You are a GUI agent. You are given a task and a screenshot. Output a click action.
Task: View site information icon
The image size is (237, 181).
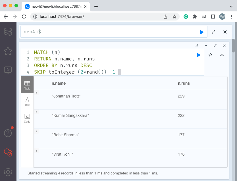pyautogui.click(x=35, y=17)
